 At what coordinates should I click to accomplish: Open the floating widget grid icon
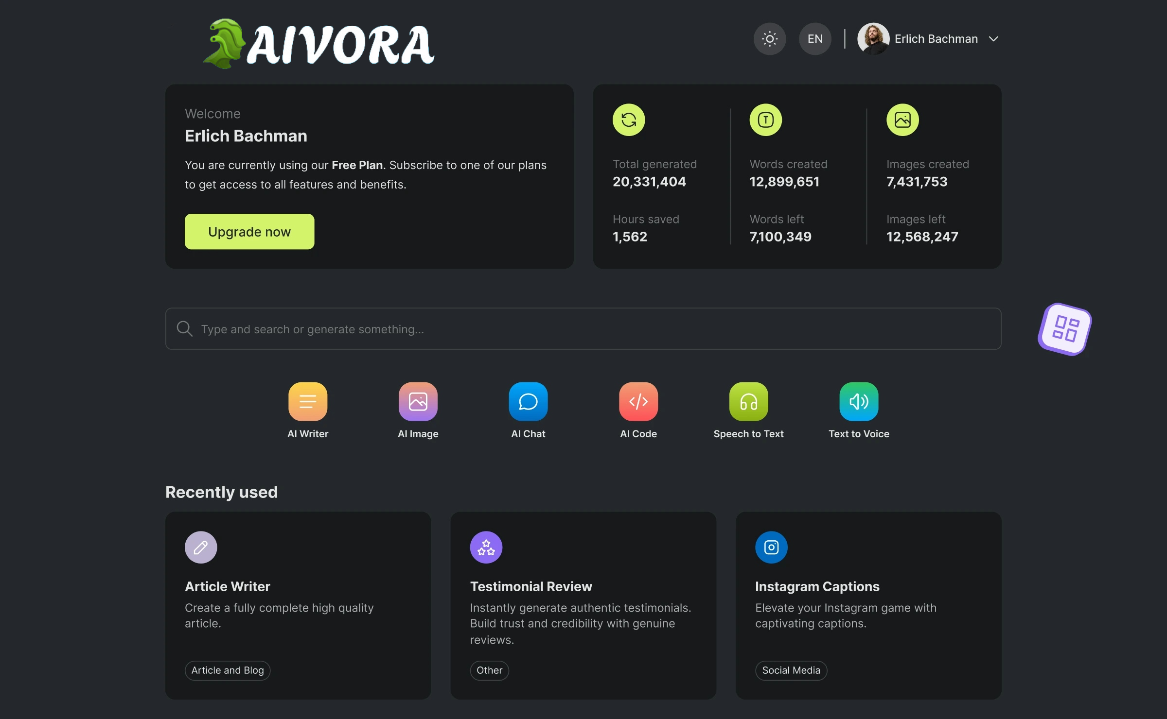coord(1064,329)
